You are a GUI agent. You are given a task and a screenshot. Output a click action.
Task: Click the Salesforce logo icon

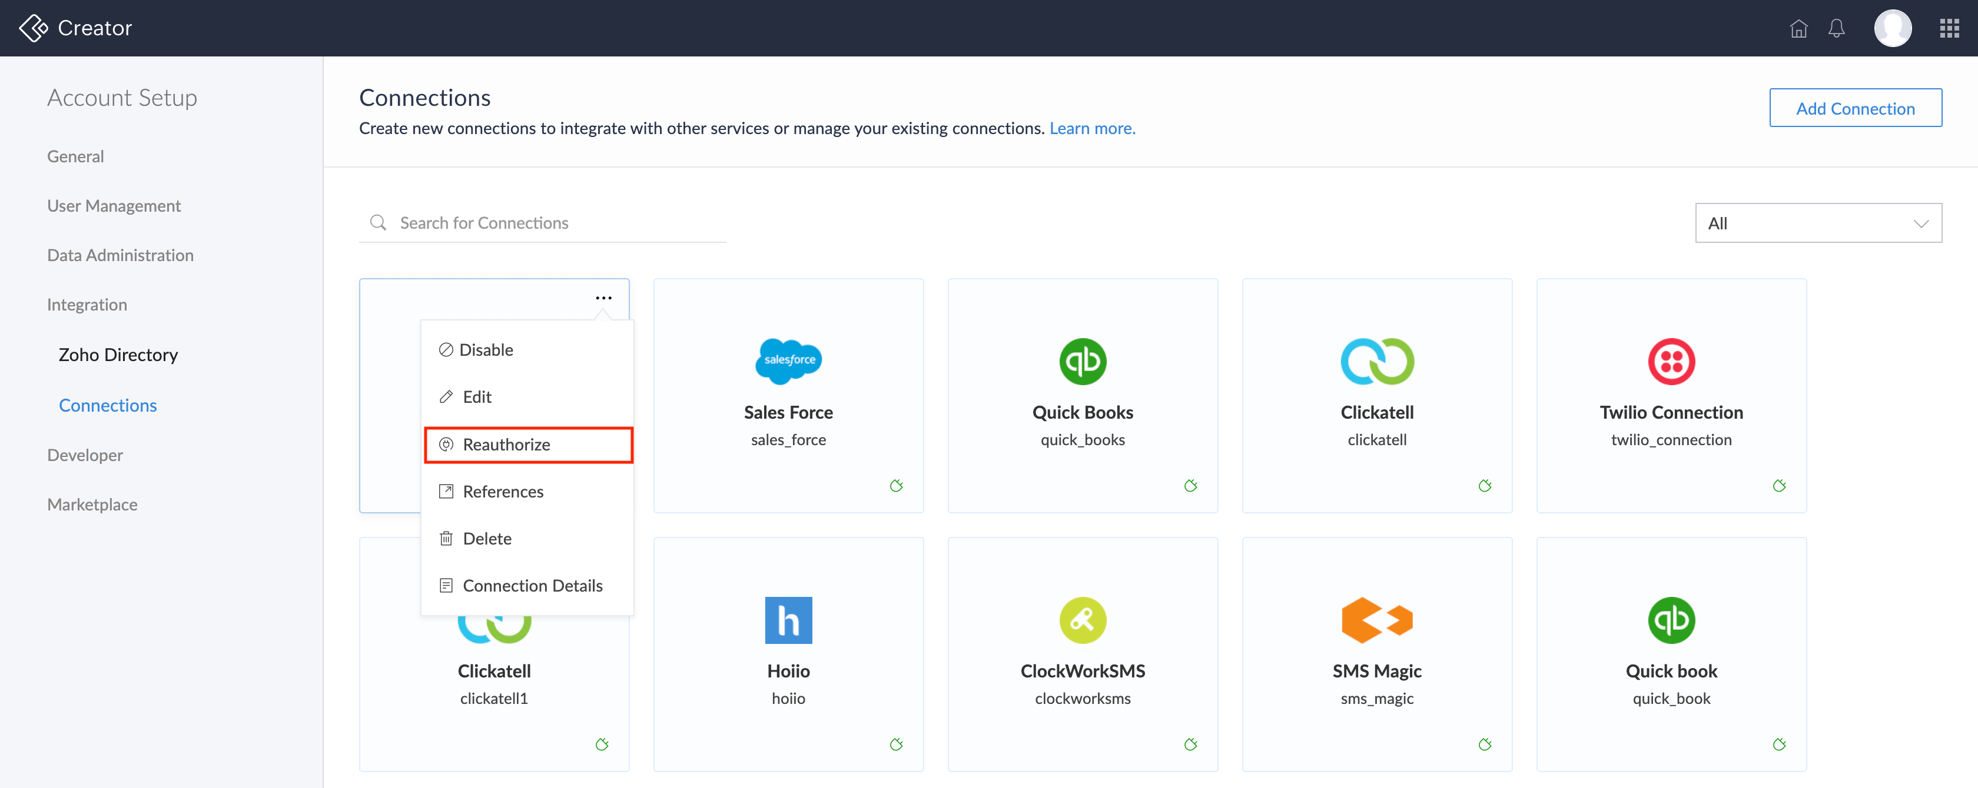coord(789,360)
